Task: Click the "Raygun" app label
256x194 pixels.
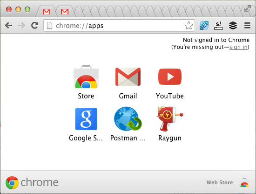Action: click(170, 138)
